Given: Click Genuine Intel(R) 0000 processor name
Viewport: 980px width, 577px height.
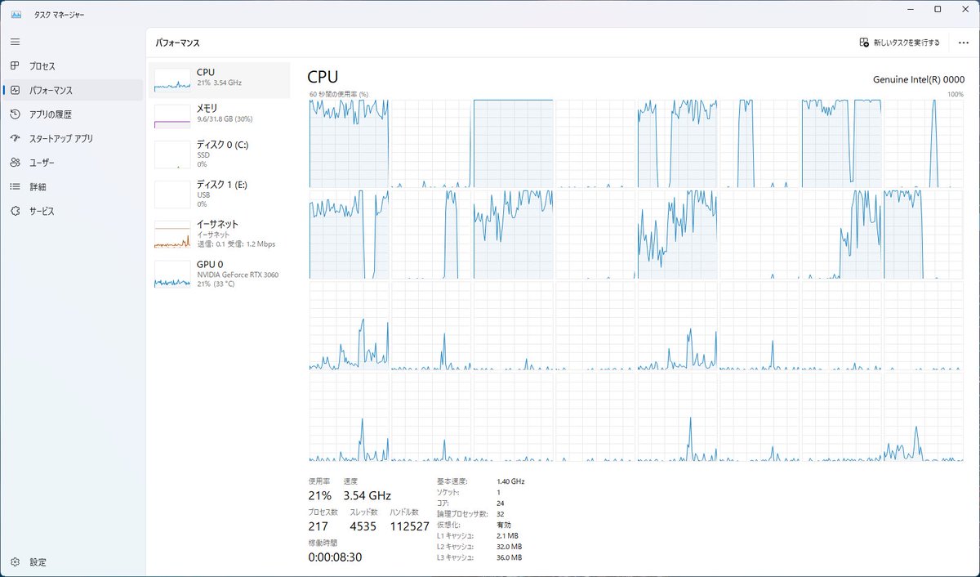Looking at the screenshot, I should (x=919, y=79).
